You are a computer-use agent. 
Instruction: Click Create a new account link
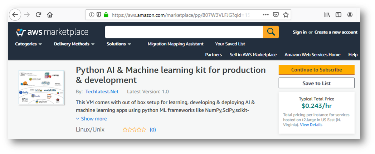pyautogui.click(x=336, y=32)
